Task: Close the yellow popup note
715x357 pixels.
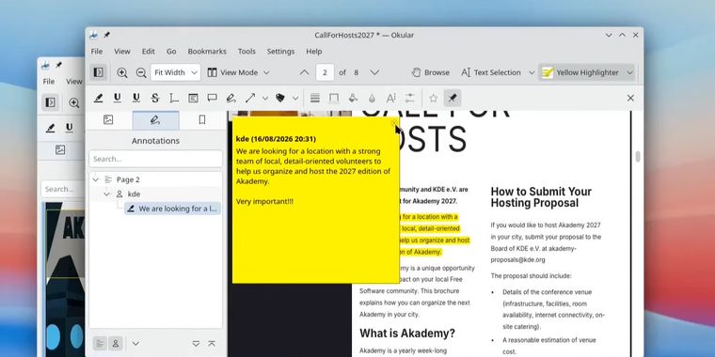Action: [394, 123]
